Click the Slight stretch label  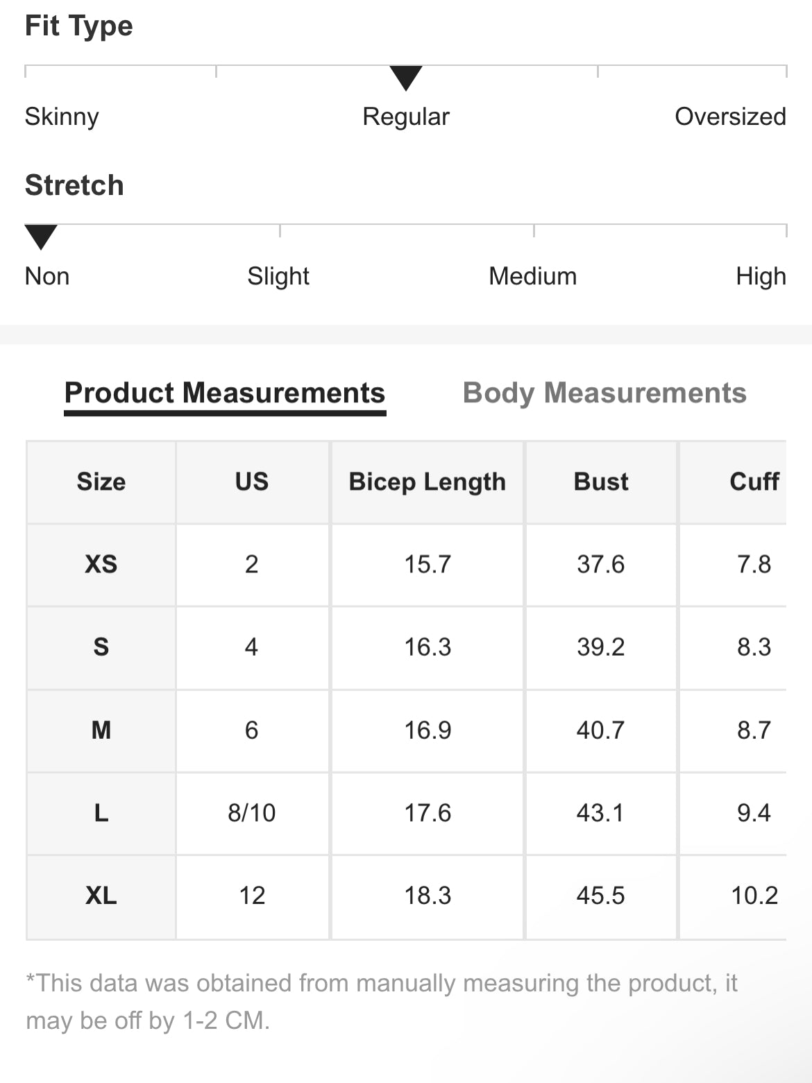coord(278,276)
